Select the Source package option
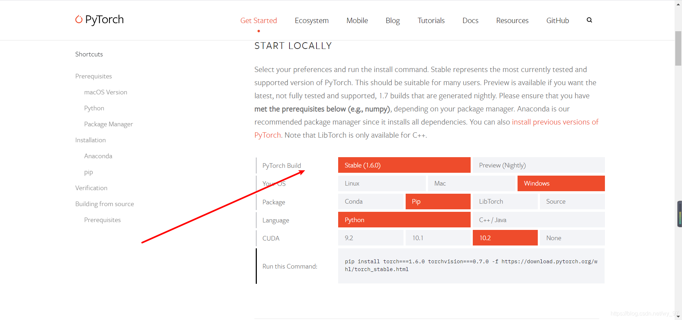Screen dimensions: 682x320 (572, 202)
